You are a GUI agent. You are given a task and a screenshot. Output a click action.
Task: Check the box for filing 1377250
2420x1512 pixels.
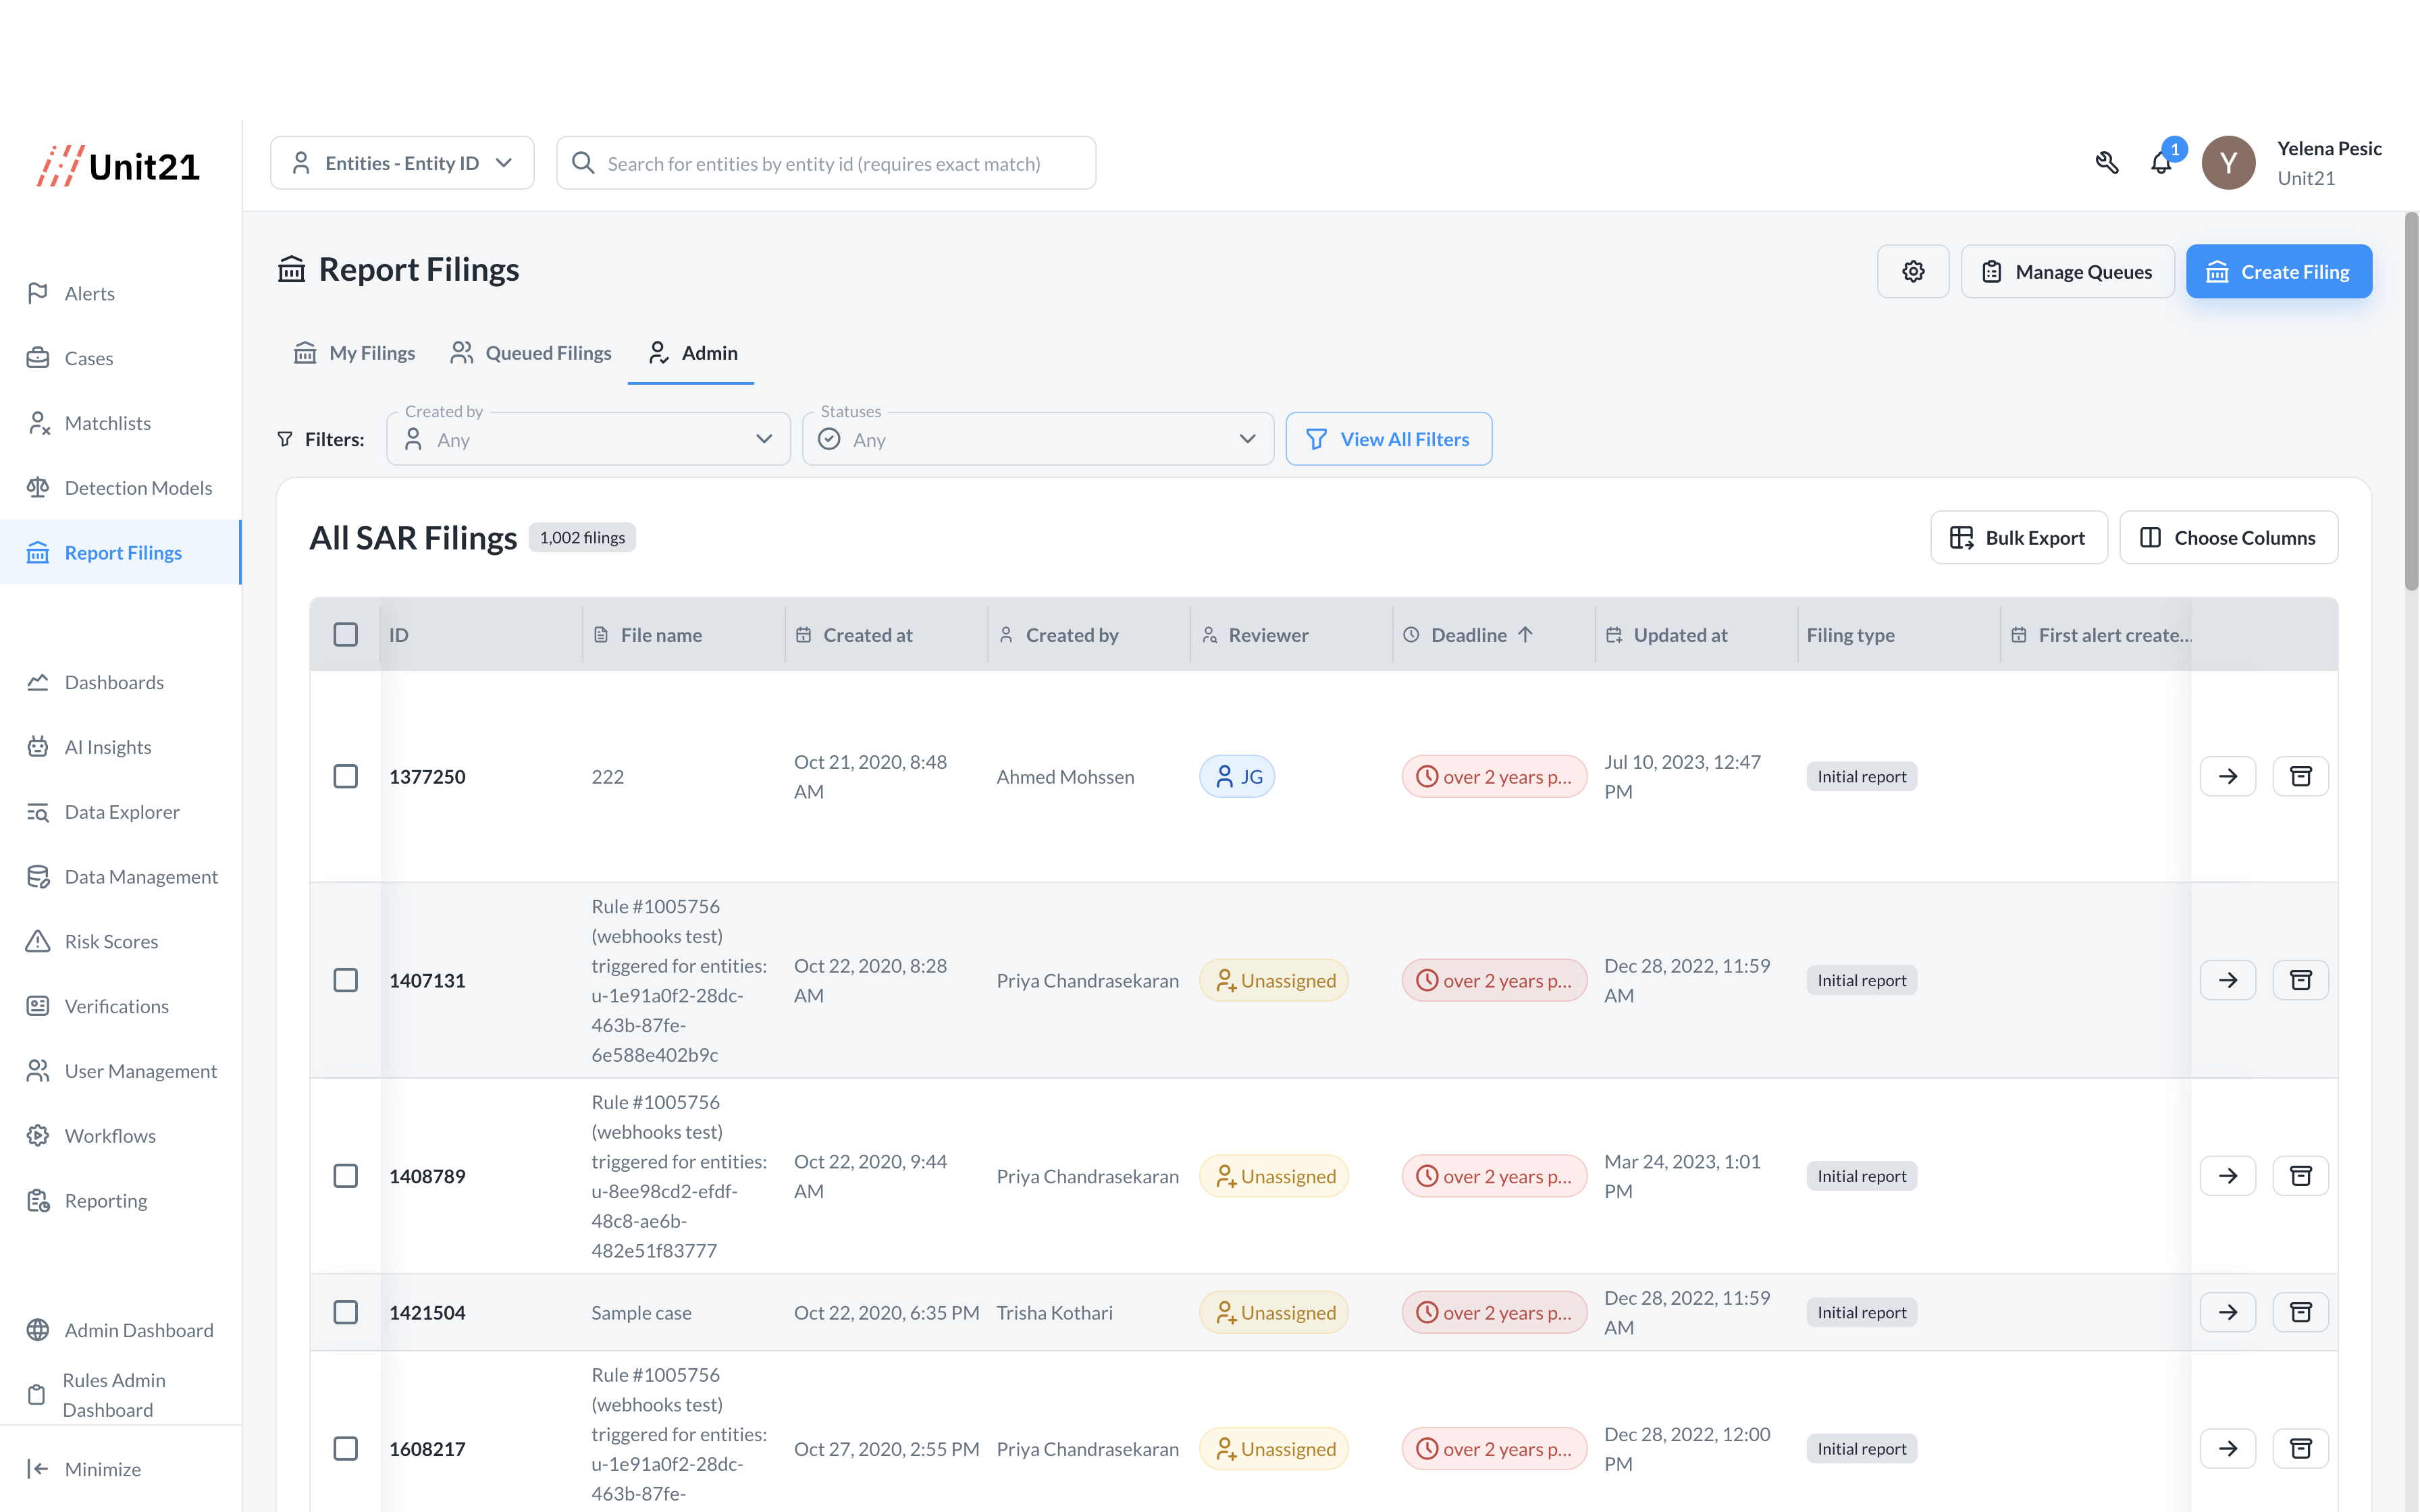[345, 777]
